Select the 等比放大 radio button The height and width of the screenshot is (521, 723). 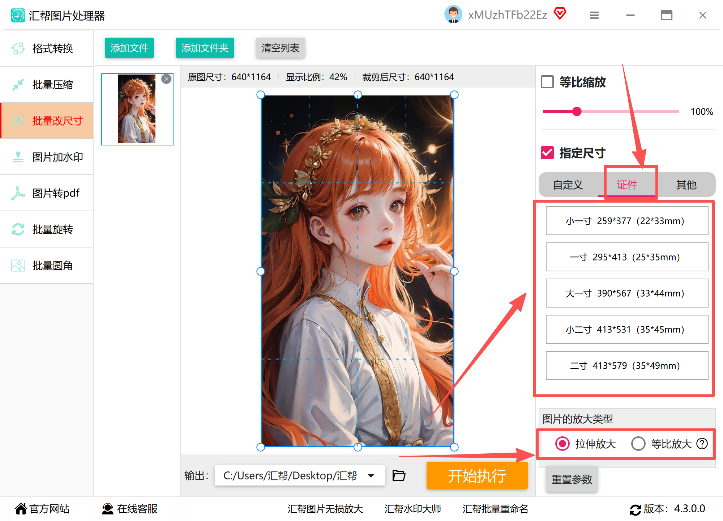click(638, 444)
